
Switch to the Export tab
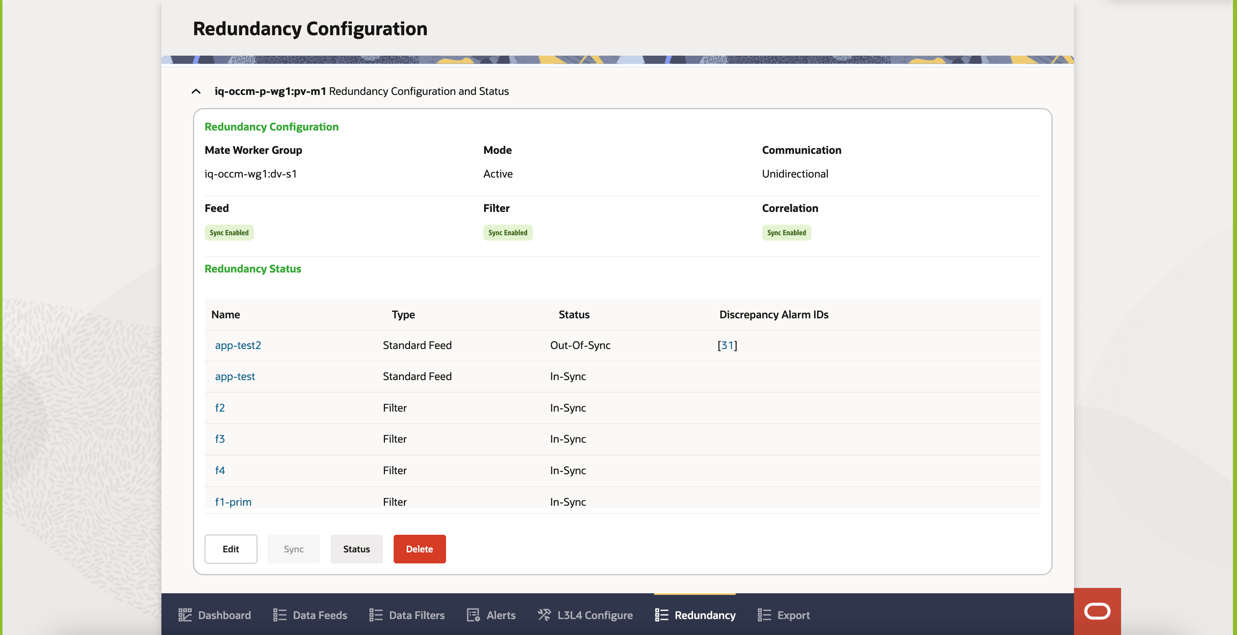pyautogui.click(x=793, y=615)
